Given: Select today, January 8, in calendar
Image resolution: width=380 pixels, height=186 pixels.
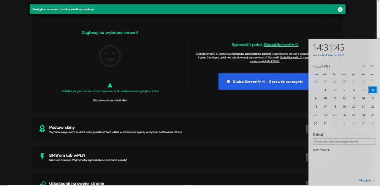Looking at the screenshot, I should pos(373,90).
